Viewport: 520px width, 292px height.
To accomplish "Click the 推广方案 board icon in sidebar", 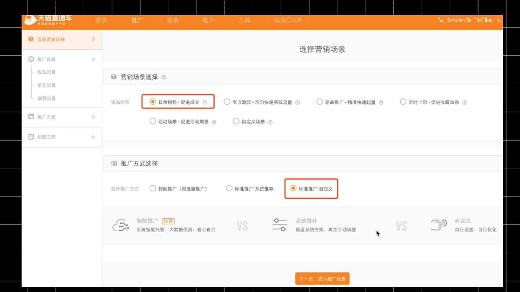I will click(31, 117).
